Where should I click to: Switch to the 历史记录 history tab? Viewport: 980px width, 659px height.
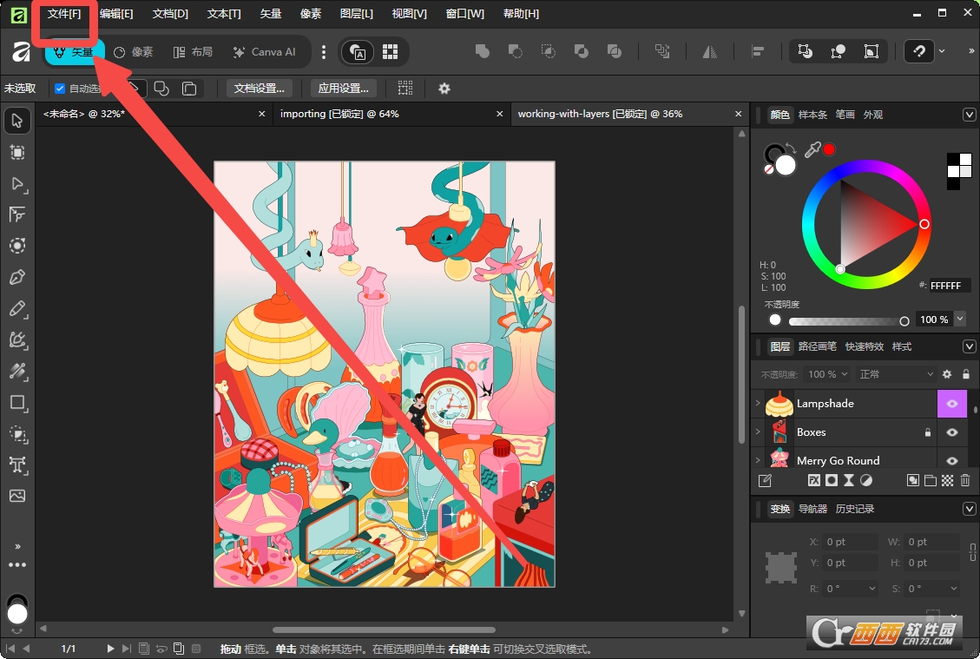point(854,509)
